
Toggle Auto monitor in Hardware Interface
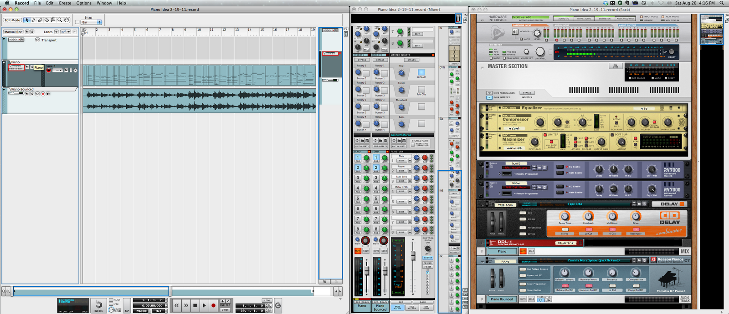click(x=521, y=39)
